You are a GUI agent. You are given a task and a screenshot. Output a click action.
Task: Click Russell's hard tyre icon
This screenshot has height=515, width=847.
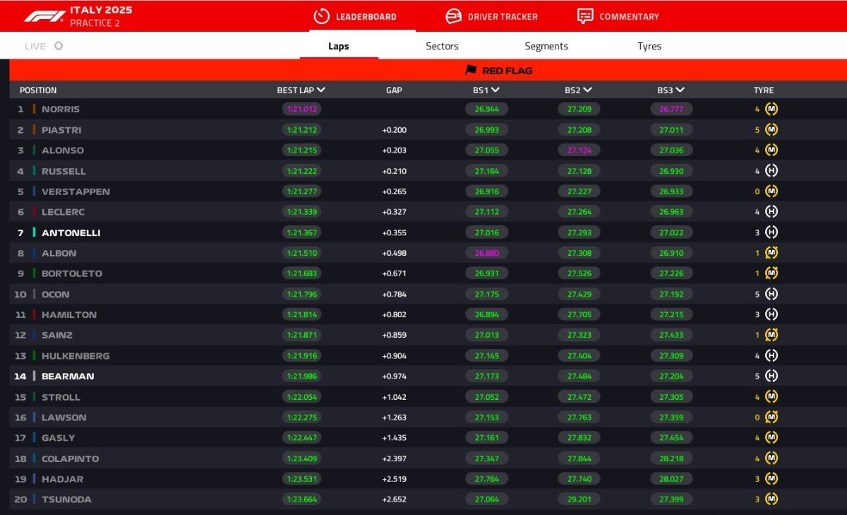click(x=771, y=171)
